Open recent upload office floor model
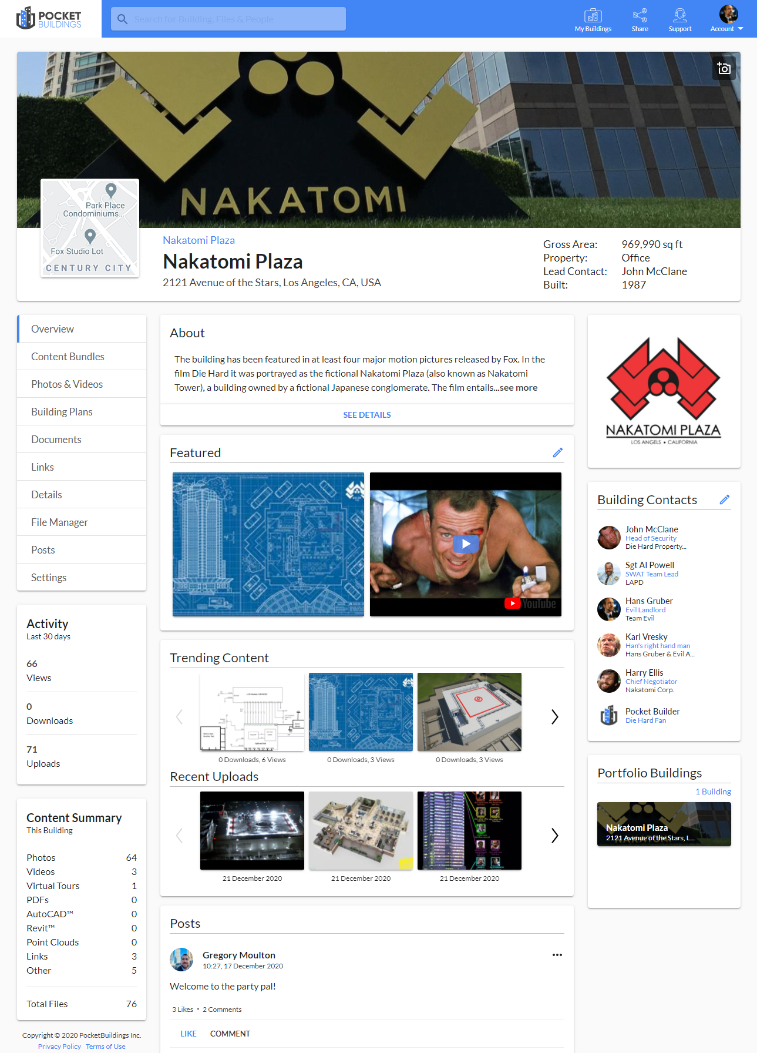The width and height of the screenshot is (757, 1053). [361, 831]
